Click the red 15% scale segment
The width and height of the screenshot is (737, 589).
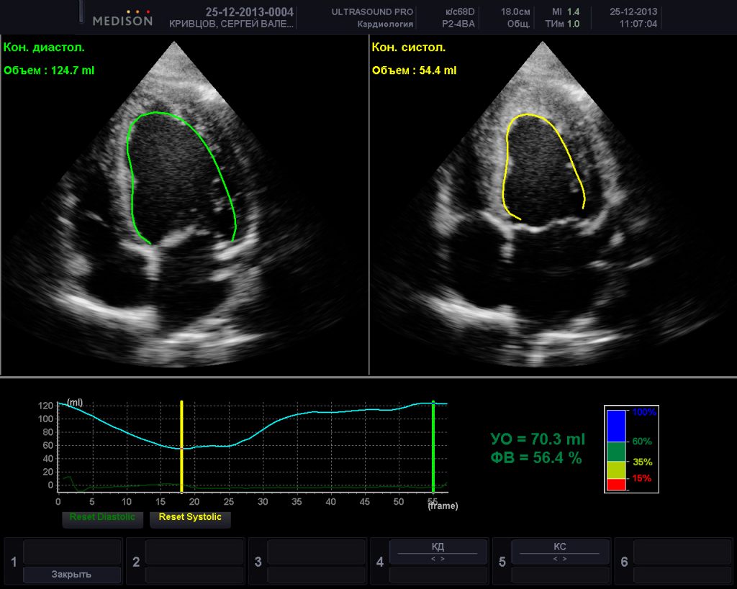pos(618,484)
